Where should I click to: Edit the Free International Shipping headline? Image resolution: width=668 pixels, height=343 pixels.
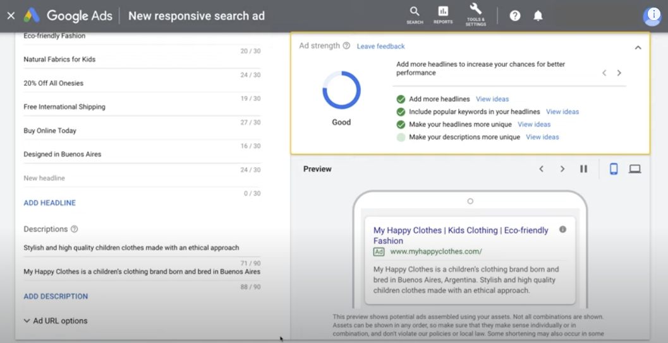pos(142,107)
